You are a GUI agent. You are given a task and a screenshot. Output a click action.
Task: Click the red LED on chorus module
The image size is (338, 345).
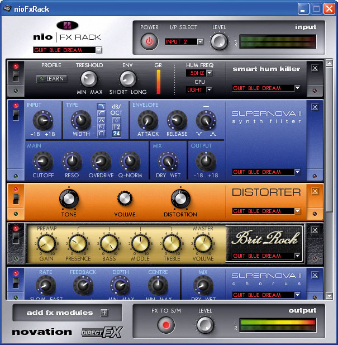[16, 273]
